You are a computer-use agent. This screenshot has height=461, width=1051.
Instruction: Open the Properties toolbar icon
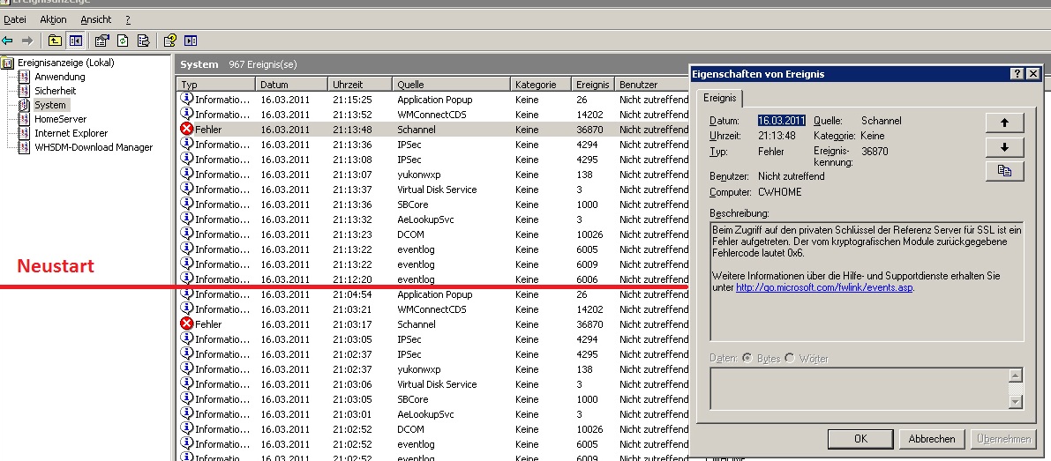click(x=101, y=41)
